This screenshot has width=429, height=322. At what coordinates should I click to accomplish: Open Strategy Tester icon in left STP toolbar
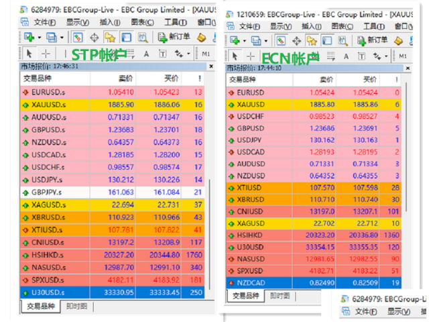pyautogui.click(x=141, y=38)
